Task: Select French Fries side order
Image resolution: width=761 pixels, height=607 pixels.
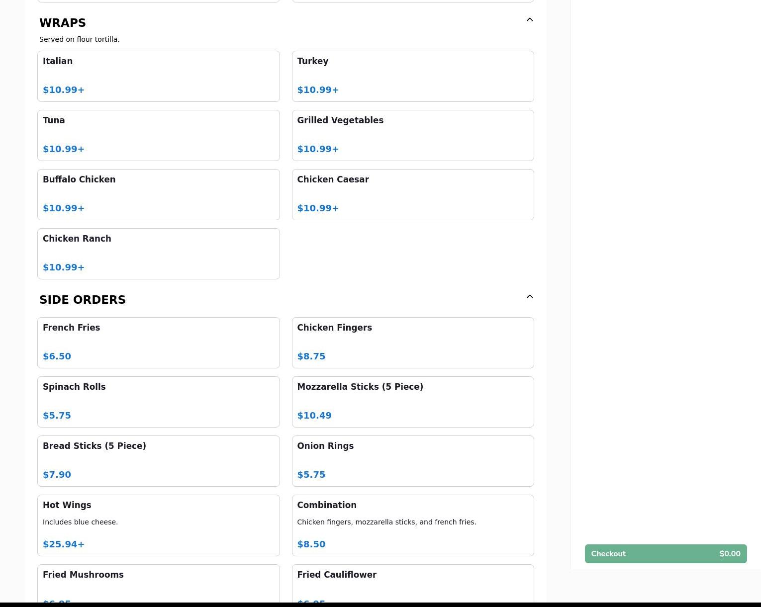Action: pos(158,343)
